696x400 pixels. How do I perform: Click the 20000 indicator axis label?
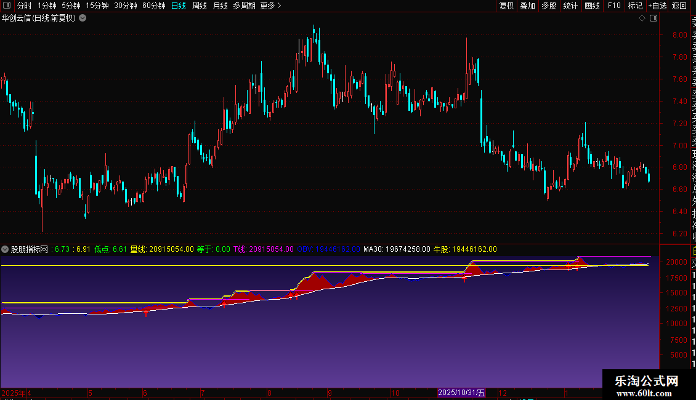677,262
